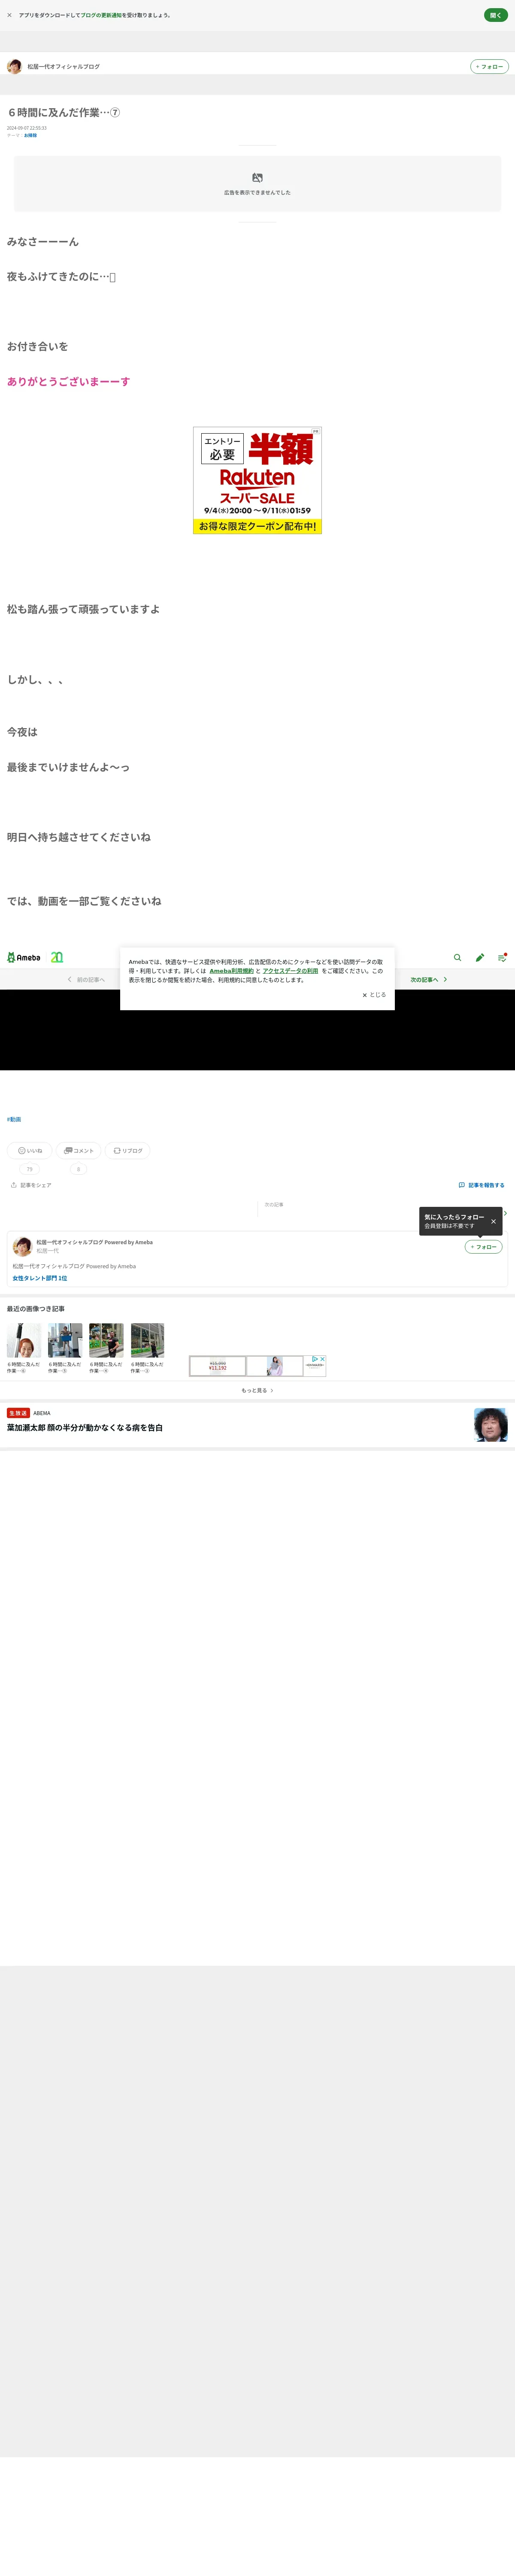
Task: Click the red 生放送 badge
Action: tap(18, 1413)
